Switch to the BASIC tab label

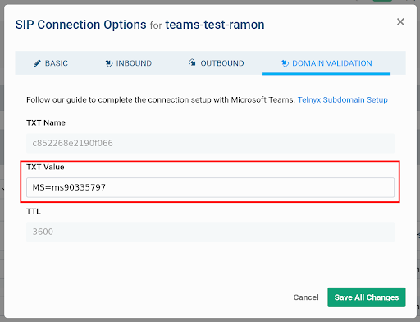(x=57, y=63)
